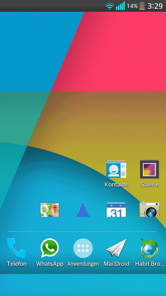Open MailDroid paper plane icon
This screenshot has height=296, width=166.
[116, 247]
